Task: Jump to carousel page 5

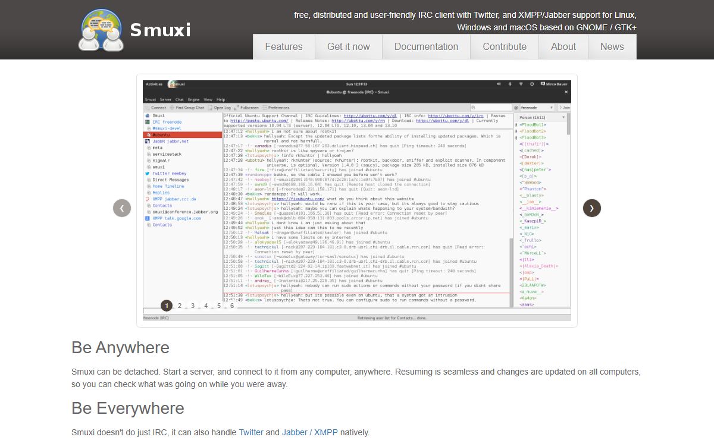Action: point(219,306)
